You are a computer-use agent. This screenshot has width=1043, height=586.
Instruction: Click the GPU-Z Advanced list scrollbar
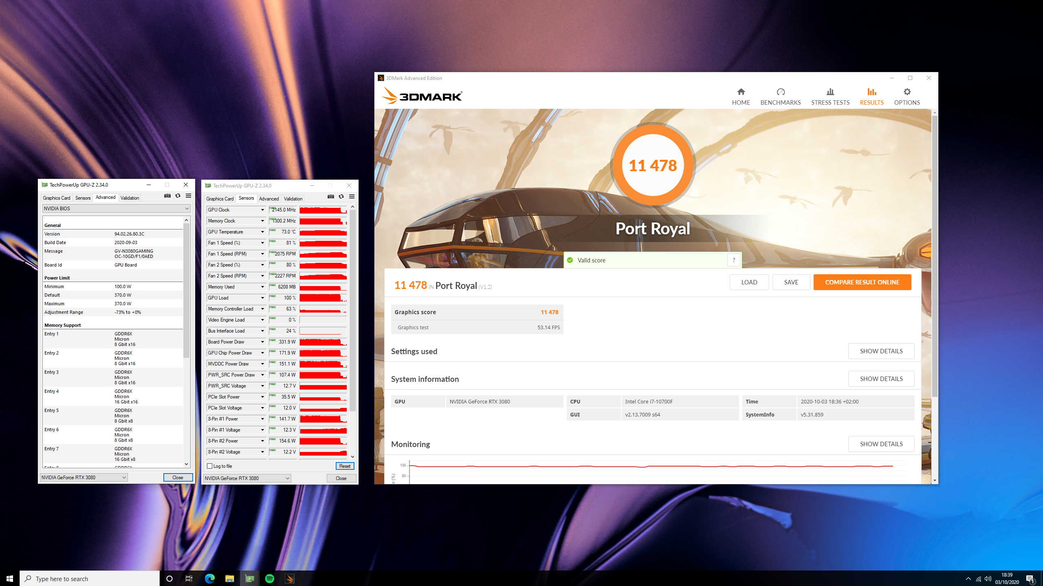click(x=186, y=290)
